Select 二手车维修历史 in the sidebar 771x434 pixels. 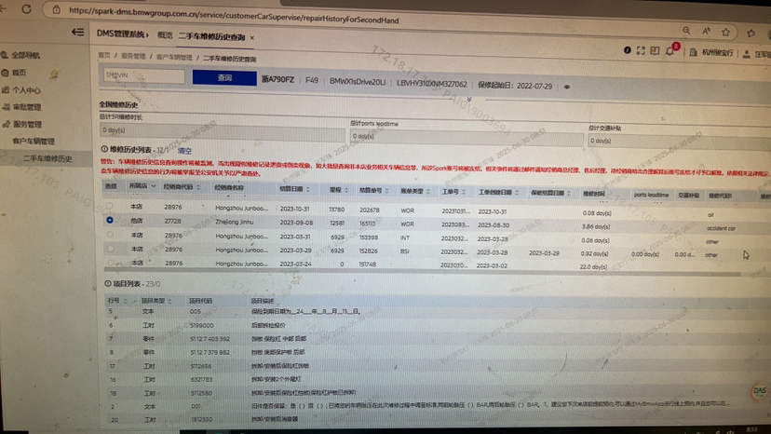click(47, 158)
